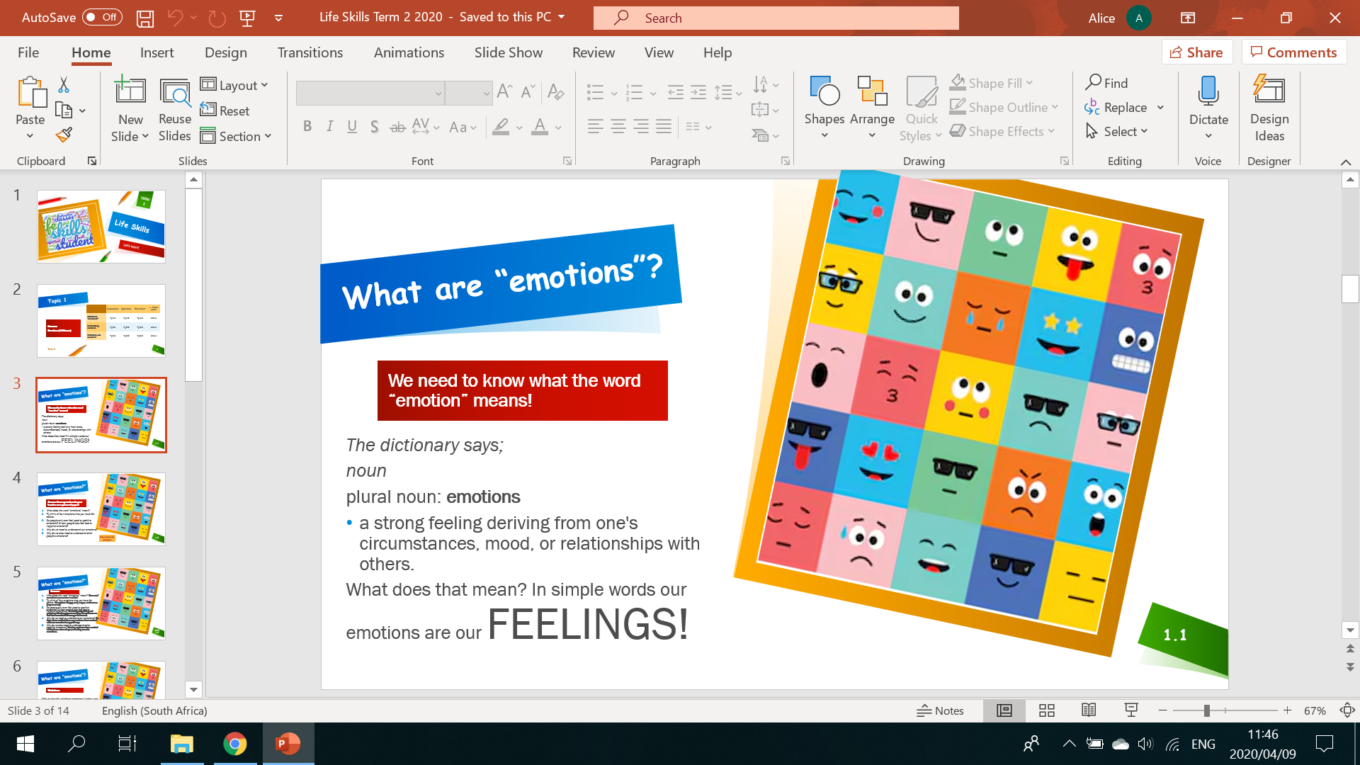Viewport: 1360px width, 765px height.
Task: Open the File tab
Action: (28, 52)
